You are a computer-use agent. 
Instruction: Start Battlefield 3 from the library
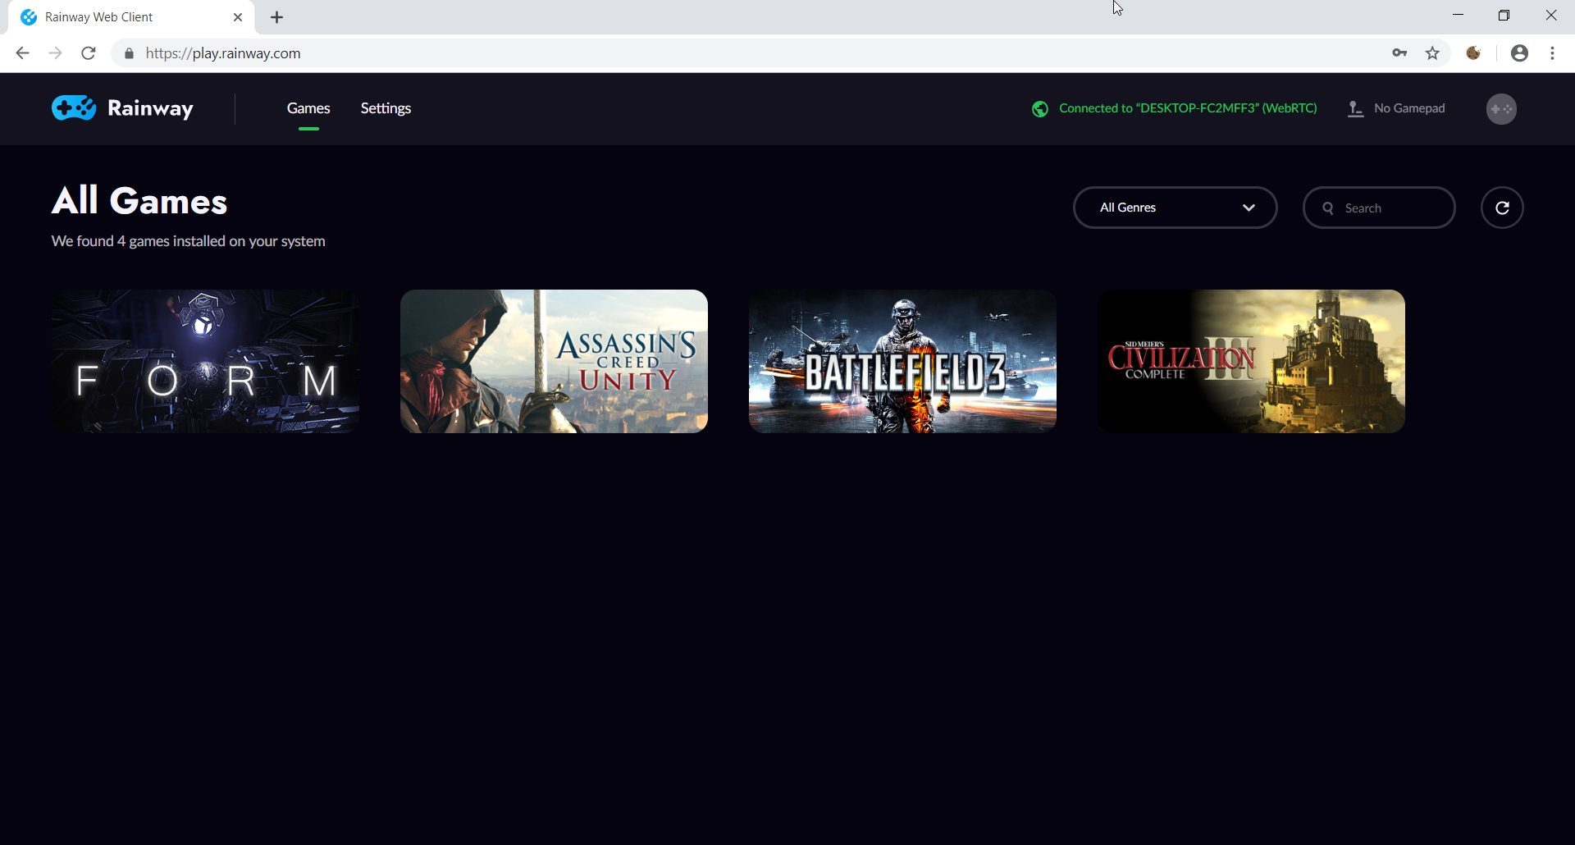point(902,361)
